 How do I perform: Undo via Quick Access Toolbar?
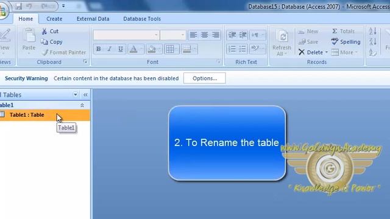(29, 6)
